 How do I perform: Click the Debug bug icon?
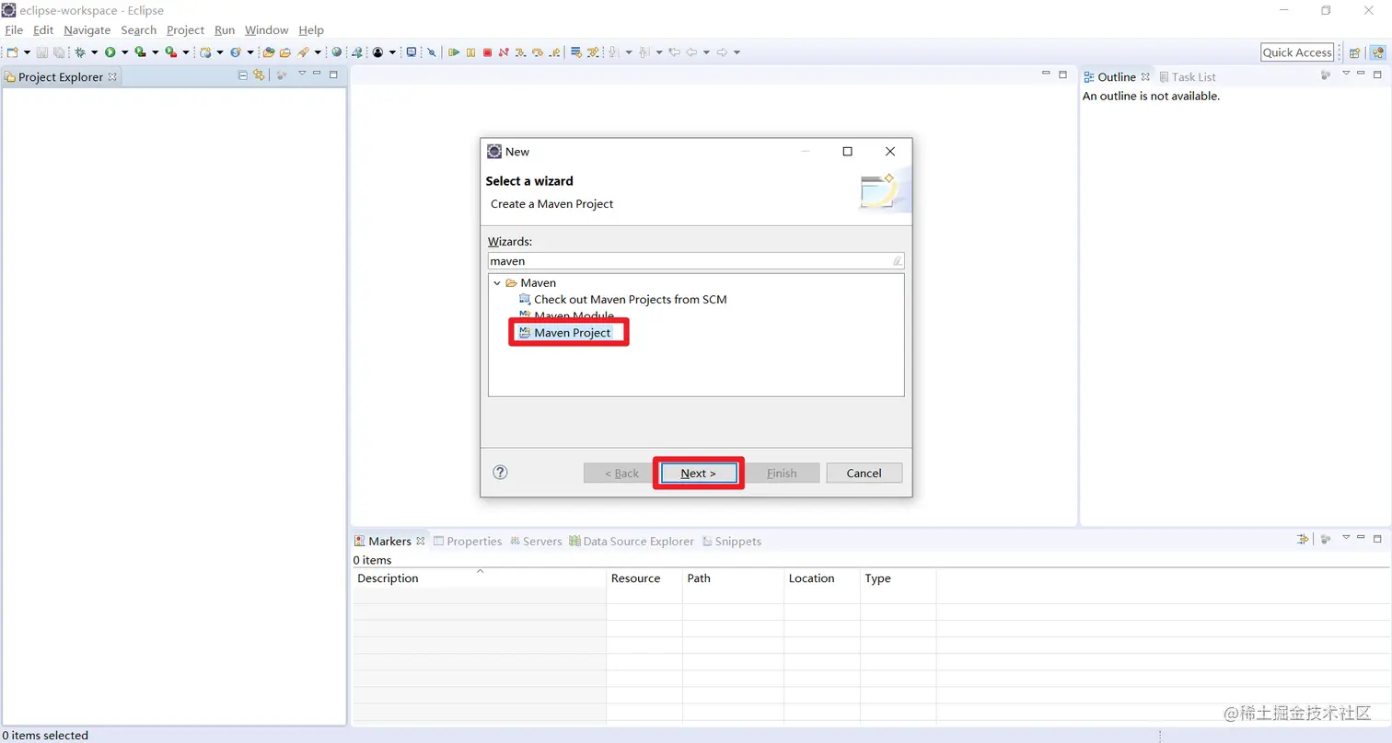[80, 52]
